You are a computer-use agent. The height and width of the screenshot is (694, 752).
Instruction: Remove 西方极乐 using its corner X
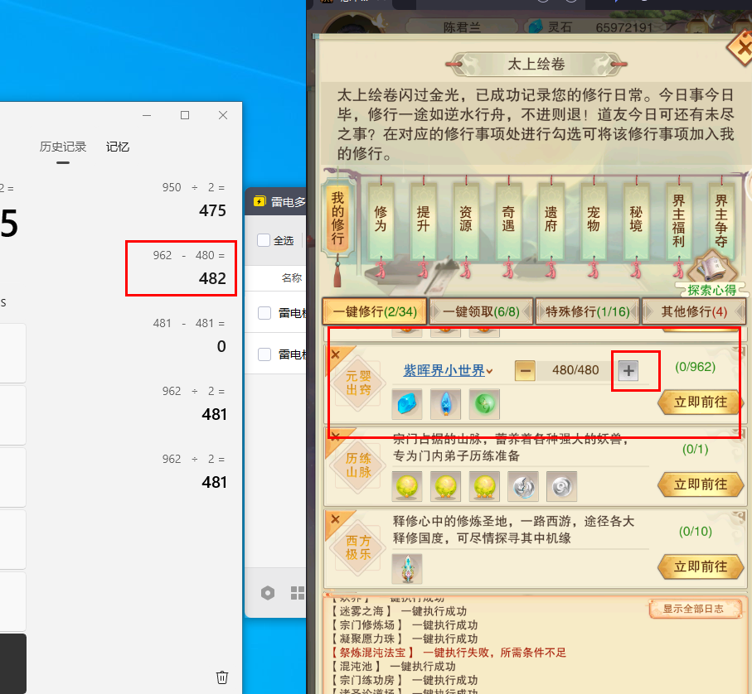tap(336, 519)
